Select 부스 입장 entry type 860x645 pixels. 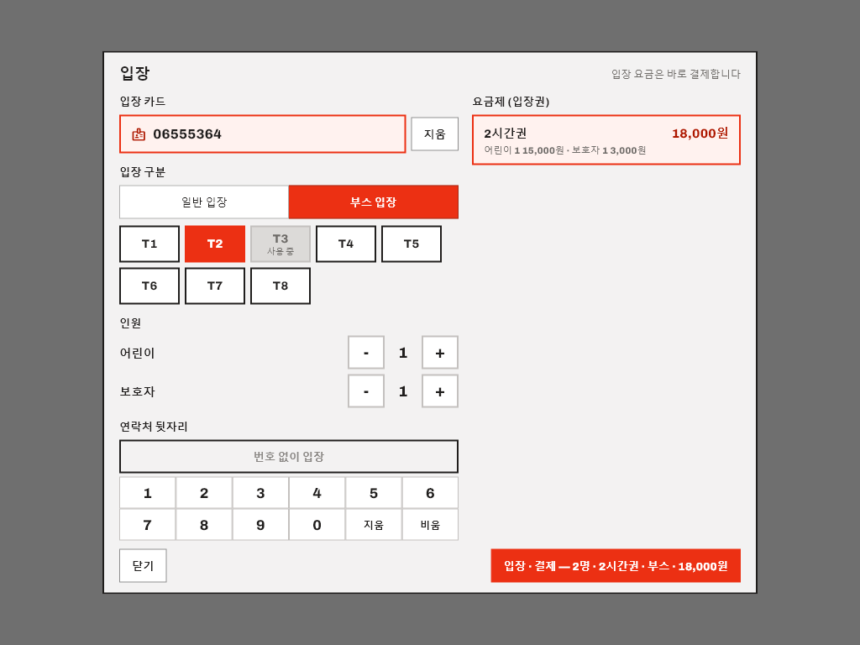374,202
